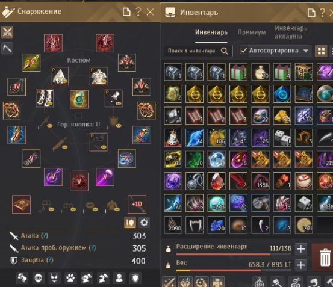This screenshot has width=333, height=287.
Task: Click the Атака help (?) link
Action: [x=45, y=236]
